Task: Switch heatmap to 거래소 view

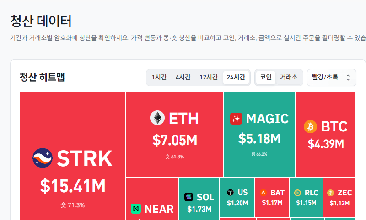Action: point(289,77)
